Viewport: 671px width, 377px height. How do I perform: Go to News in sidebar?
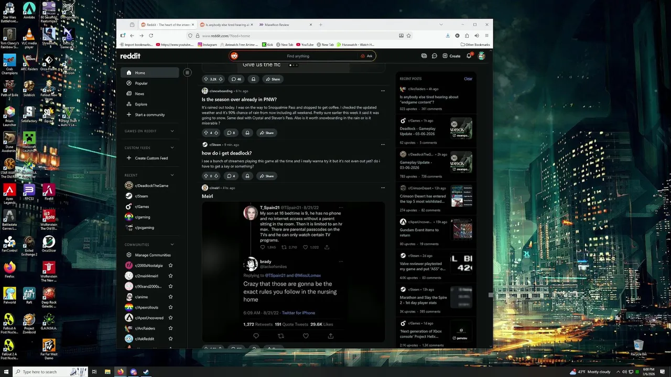pos(149,94)
